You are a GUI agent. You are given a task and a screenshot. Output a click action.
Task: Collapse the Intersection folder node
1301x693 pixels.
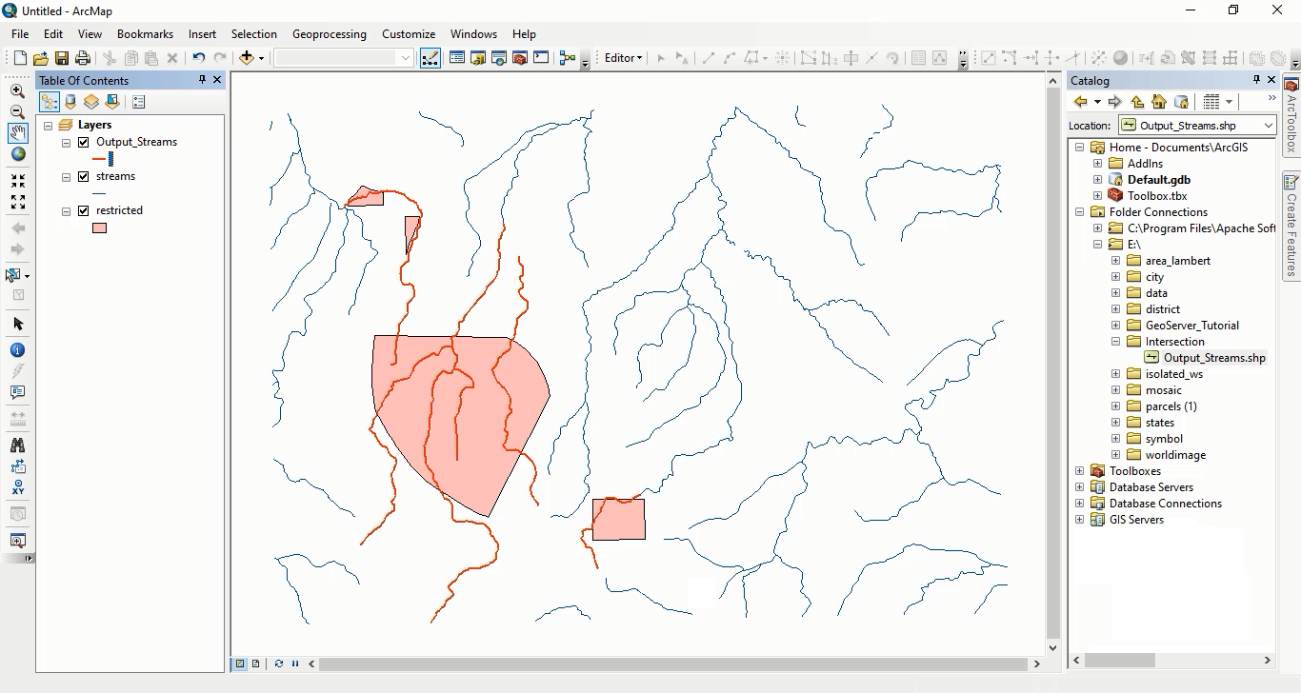pos(1115,342)
